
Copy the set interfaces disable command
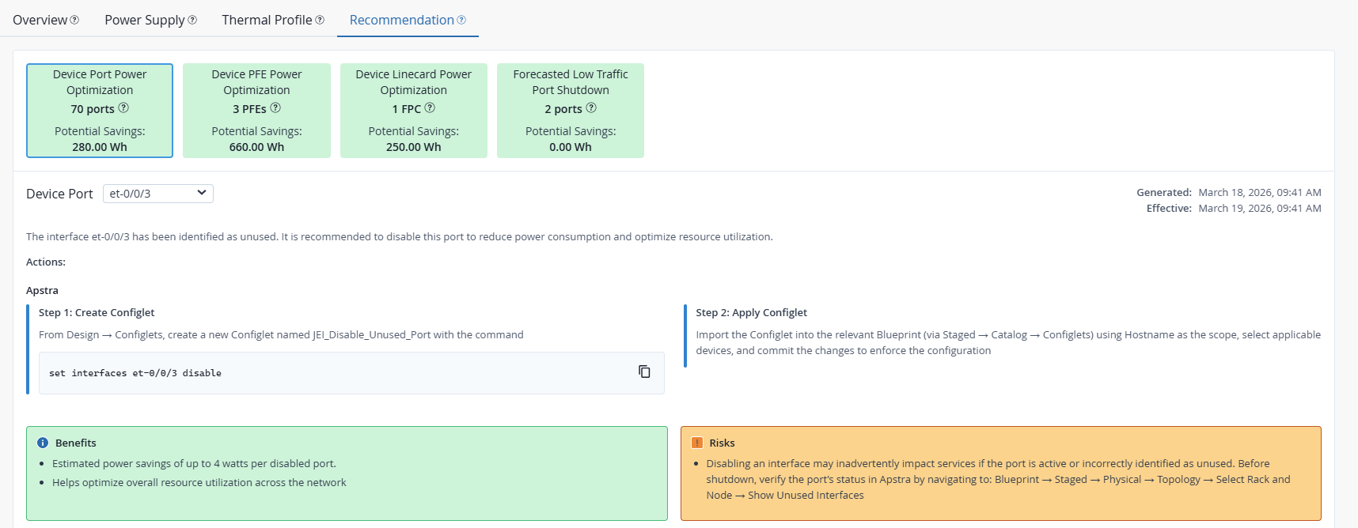point(644,371)
